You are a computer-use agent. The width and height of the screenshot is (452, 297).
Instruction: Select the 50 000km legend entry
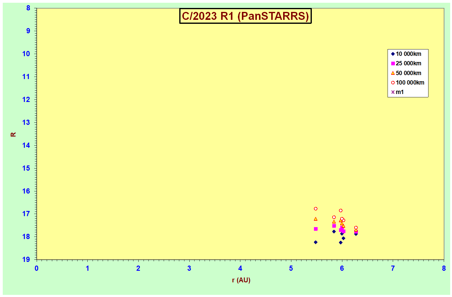tap(406, 73)
